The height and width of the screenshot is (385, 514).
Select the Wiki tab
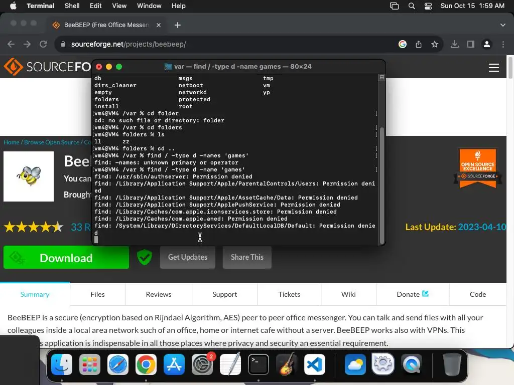pyautogui.click(x=348, y=294)
